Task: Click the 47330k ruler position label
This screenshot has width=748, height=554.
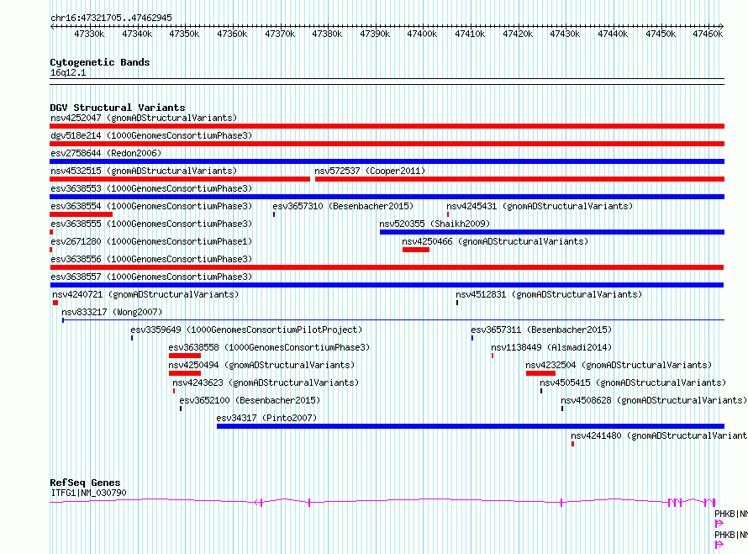Action: (x=89, y=34)
